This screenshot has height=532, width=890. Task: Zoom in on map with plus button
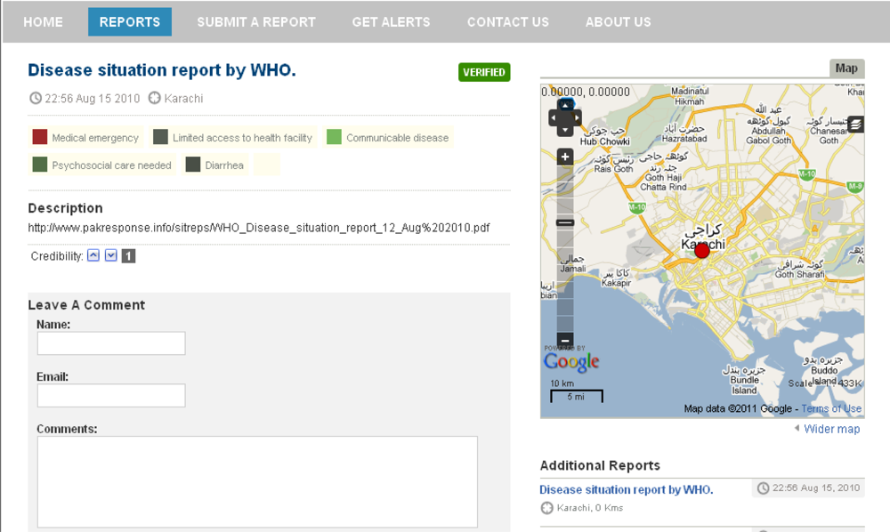click(564, 157)
